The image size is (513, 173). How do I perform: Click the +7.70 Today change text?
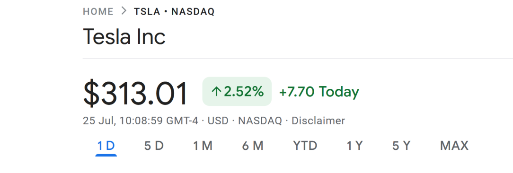[x=319, y=92]
